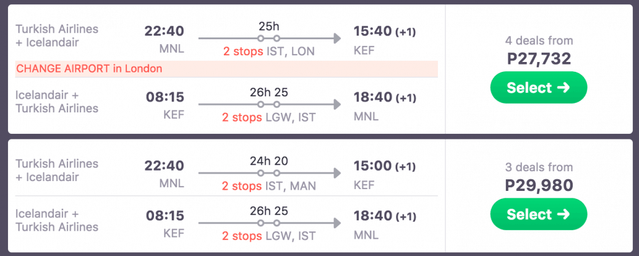Click the 22:40 departure in the P27,732 card
This screenshot has width=639, height=256.
164,31
